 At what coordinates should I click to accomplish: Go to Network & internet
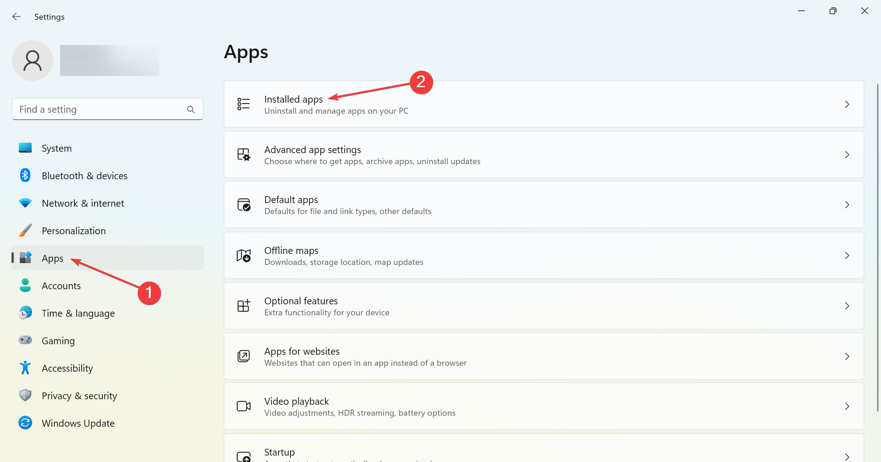pyautogui.click(x=107, y=203)
